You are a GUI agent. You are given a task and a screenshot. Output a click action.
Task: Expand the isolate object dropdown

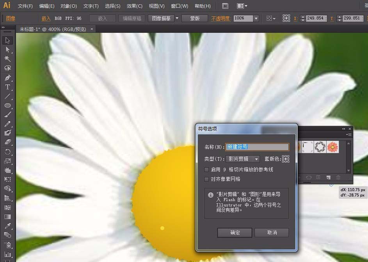pyautogui.click(x=271, y=18)
